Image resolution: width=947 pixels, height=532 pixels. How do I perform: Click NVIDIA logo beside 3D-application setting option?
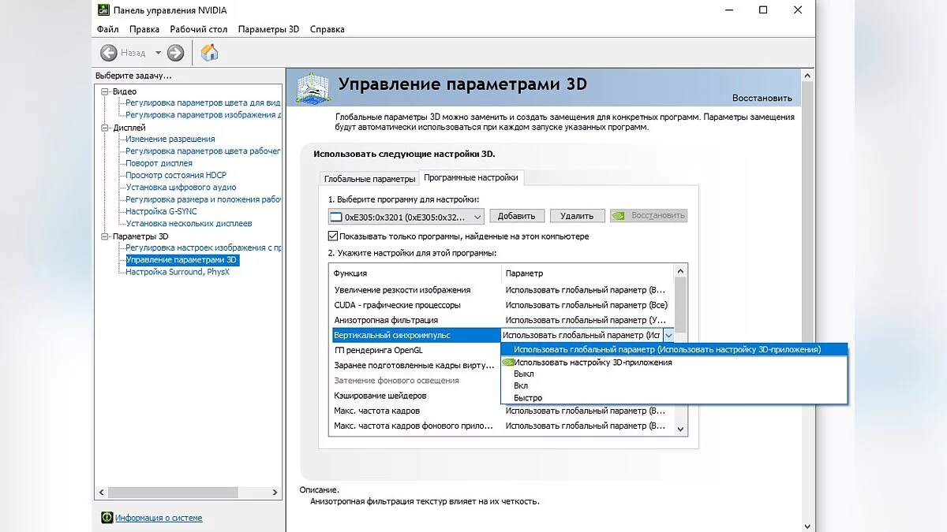pos(508,363)
